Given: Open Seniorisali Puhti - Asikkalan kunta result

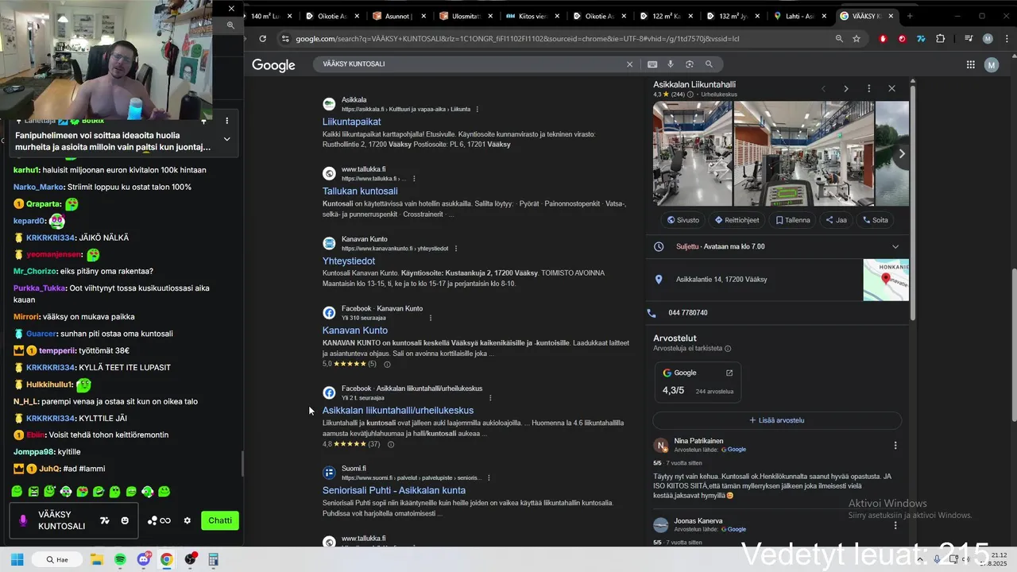Looking at the screenshot, I should pyautogui.click(x=394, y=490).
